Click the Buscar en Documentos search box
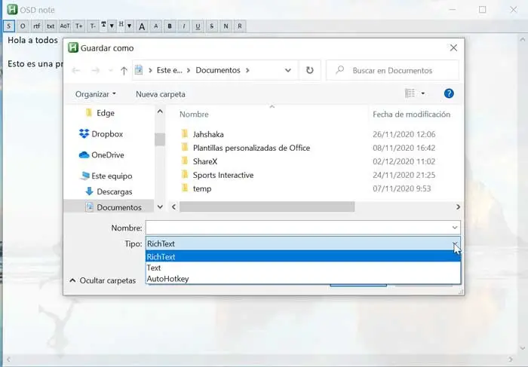This screenshot has width=528, height=367. (x=393, y=70)
